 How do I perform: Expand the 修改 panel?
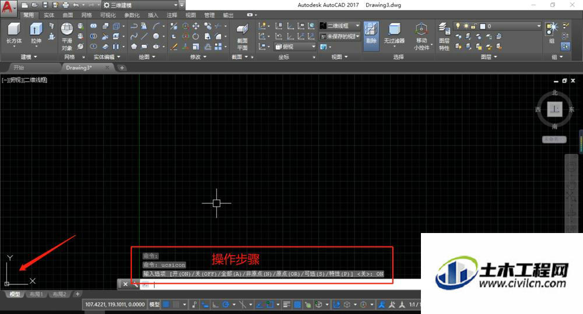198,57
